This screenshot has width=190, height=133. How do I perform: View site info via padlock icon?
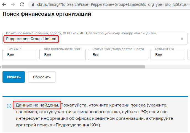(33, 4)
